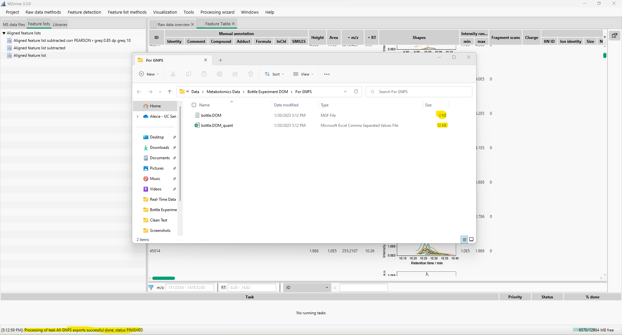
Task: Click the Share icon in Explorer toolbar
Action: point(235,74)
